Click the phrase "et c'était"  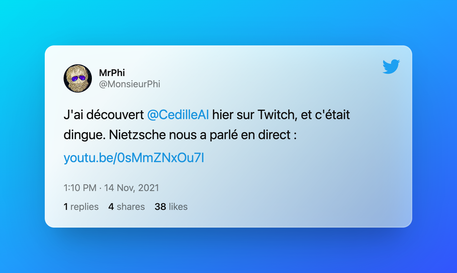click(325, 115)
